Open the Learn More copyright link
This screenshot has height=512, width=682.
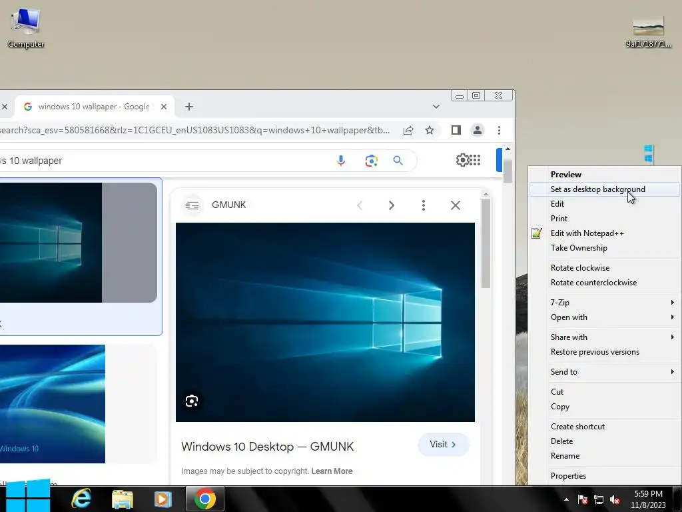(x=332, y=471)
